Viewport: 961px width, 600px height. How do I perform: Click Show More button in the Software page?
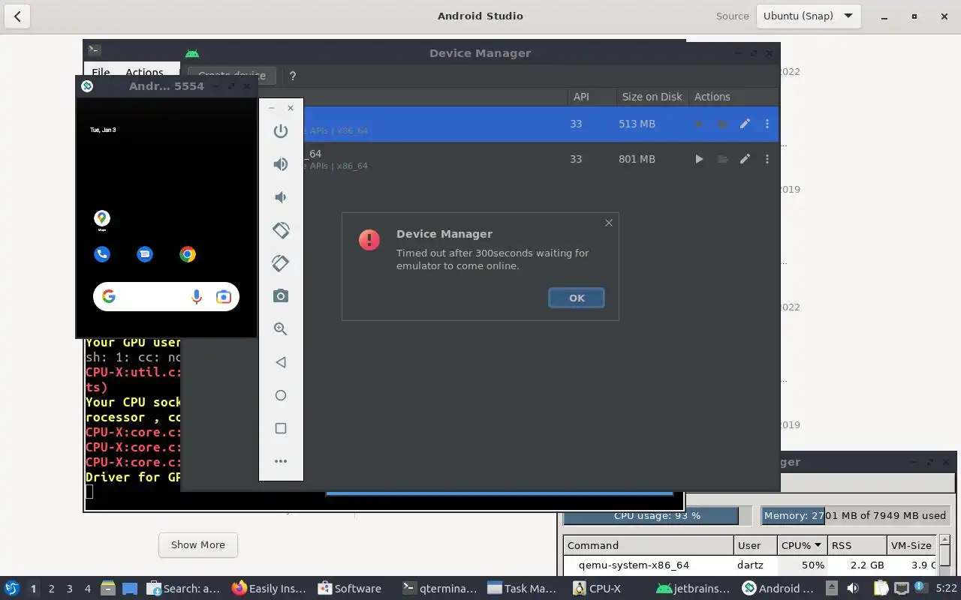[198, 544]
